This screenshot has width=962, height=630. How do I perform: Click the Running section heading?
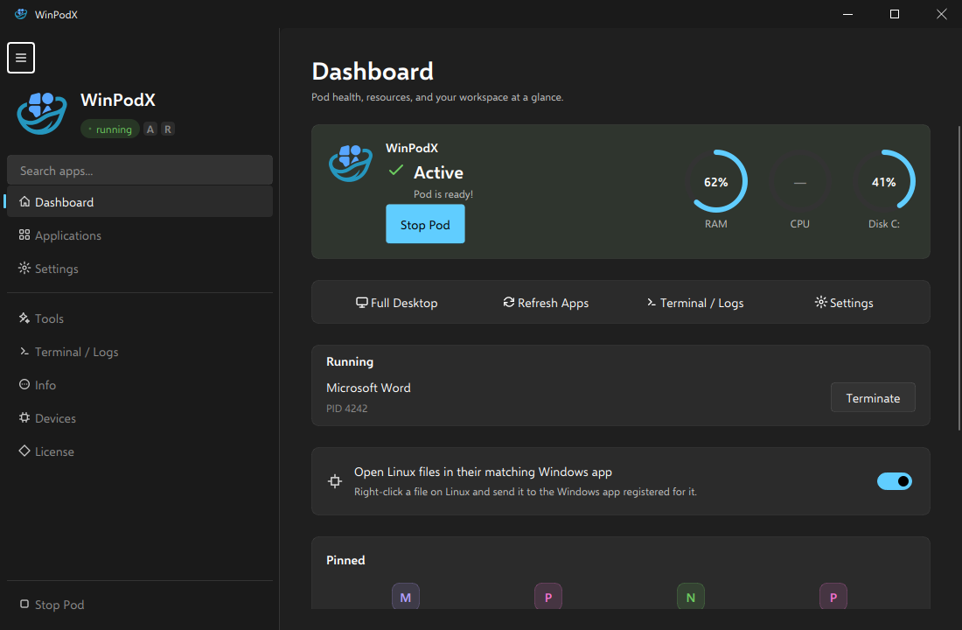[x=350, y=361]
